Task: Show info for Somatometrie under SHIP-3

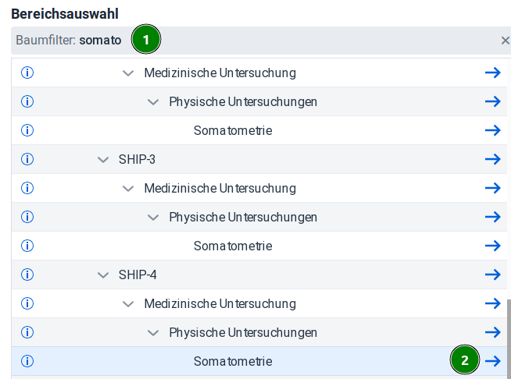Action: (x=27, y=246)
